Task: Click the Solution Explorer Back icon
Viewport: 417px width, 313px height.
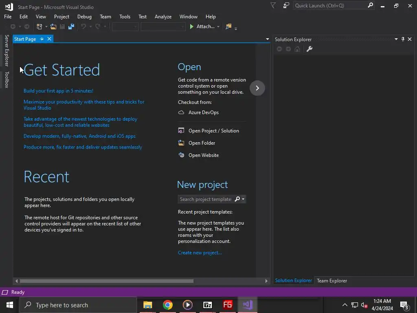Action: point(279,49)
